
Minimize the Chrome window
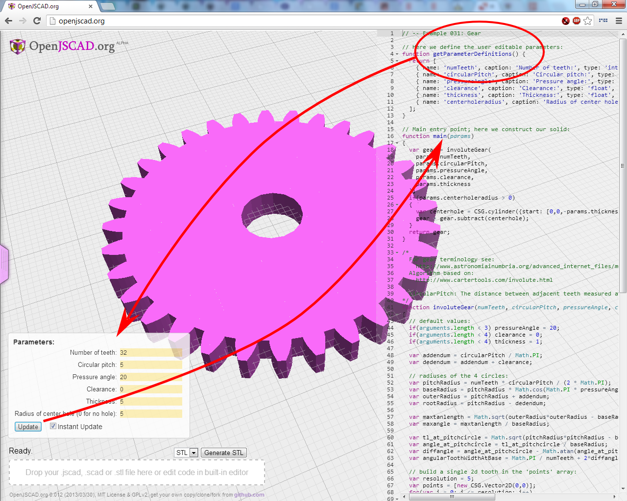(x=582, y=4)
